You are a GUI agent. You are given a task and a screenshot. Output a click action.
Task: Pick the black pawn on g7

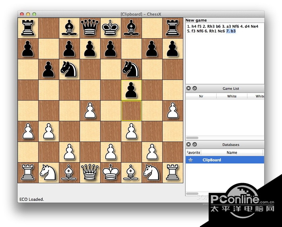click(x=152, y=49)
